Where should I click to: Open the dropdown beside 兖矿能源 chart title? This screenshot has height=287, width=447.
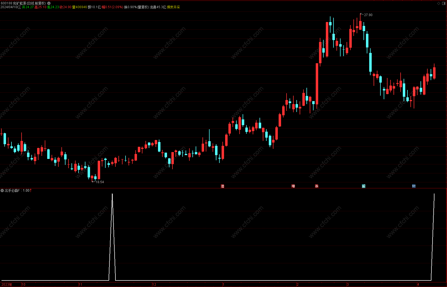point(49,3)
